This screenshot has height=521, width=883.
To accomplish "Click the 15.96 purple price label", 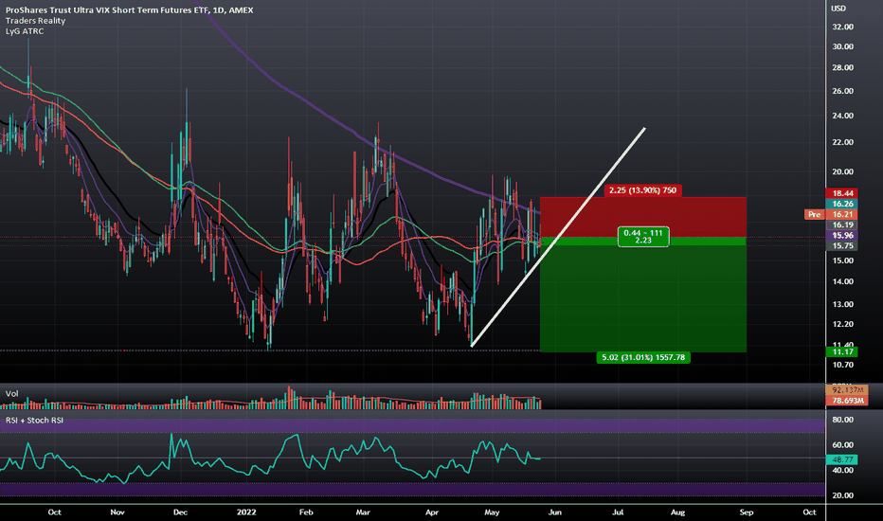I will (842, 236).
